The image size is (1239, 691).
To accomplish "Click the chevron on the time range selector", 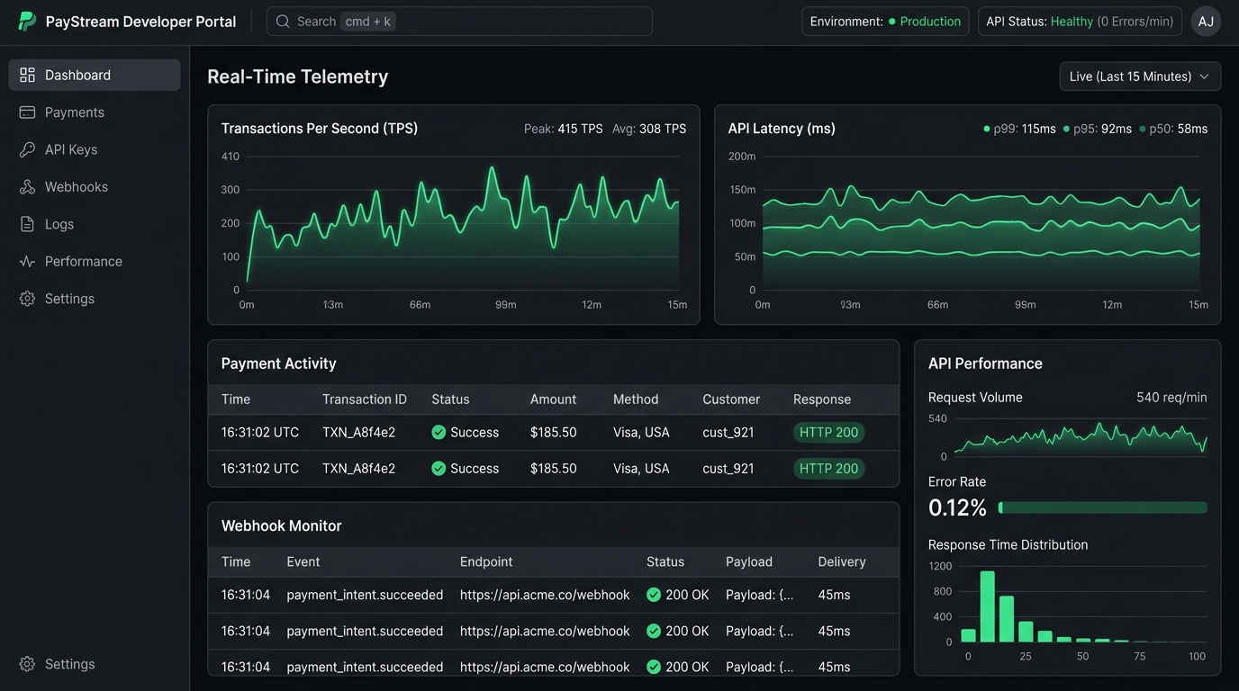I will click(1204, 76).
